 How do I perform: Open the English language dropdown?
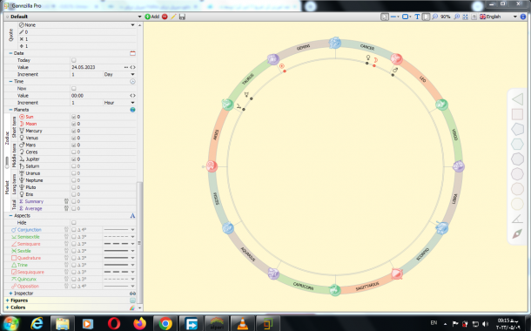499,17
